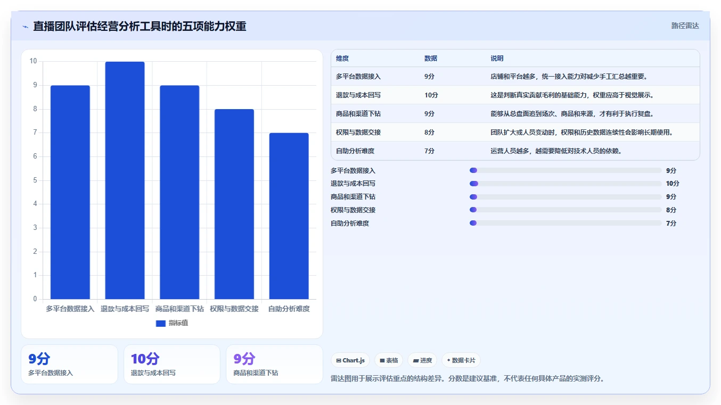Click 自助分析难度 label on chart x-axis

tap(289, 309)
